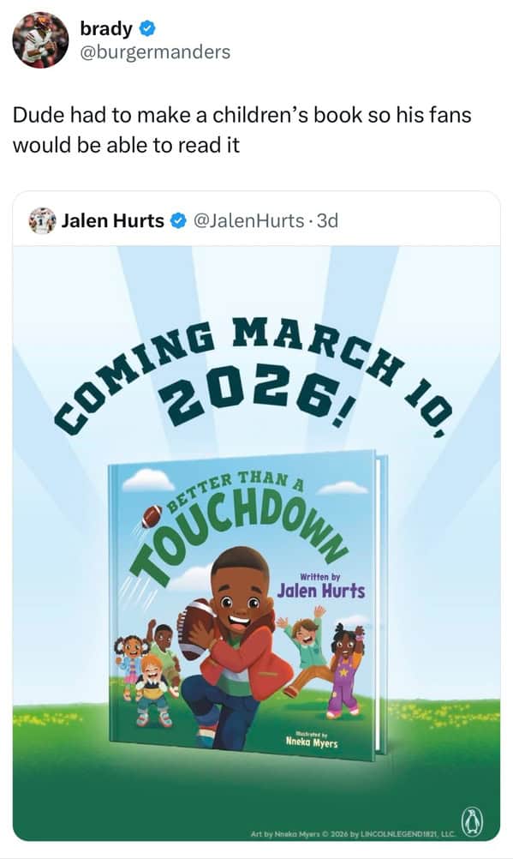Open brady's profile avatar
513x859 pixels.
point(40,39)
